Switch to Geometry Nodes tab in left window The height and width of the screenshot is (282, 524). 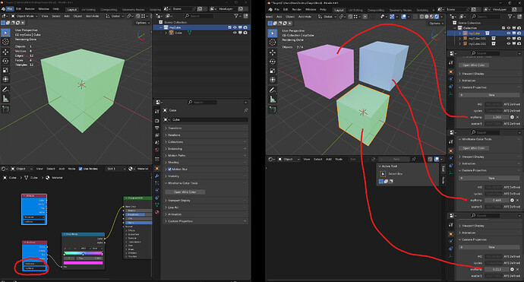tap(134, 9)
